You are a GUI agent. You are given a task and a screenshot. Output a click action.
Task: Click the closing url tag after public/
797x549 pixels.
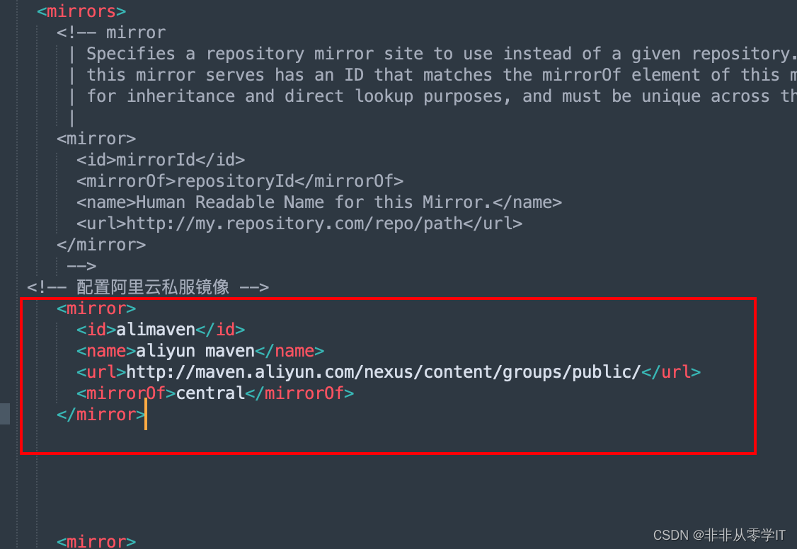[x=671, y=372]
